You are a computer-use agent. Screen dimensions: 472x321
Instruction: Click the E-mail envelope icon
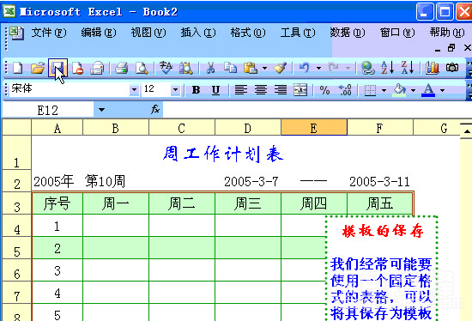[x=97, y=68]
